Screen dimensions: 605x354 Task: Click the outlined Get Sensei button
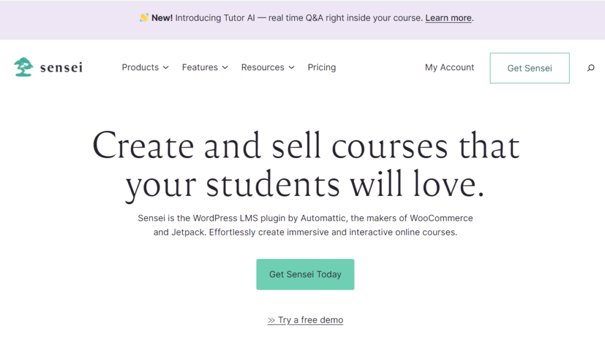click(x=529, y=68)
